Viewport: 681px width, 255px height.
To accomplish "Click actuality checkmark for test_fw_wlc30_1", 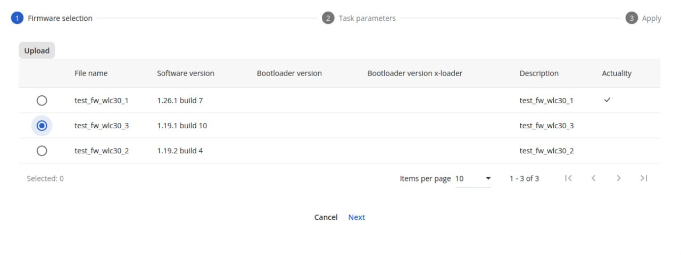I will (607, 100).
